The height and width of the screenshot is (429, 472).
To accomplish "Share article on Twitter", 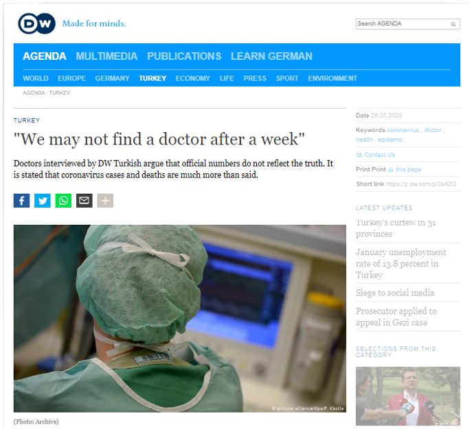I will (43, 201).
